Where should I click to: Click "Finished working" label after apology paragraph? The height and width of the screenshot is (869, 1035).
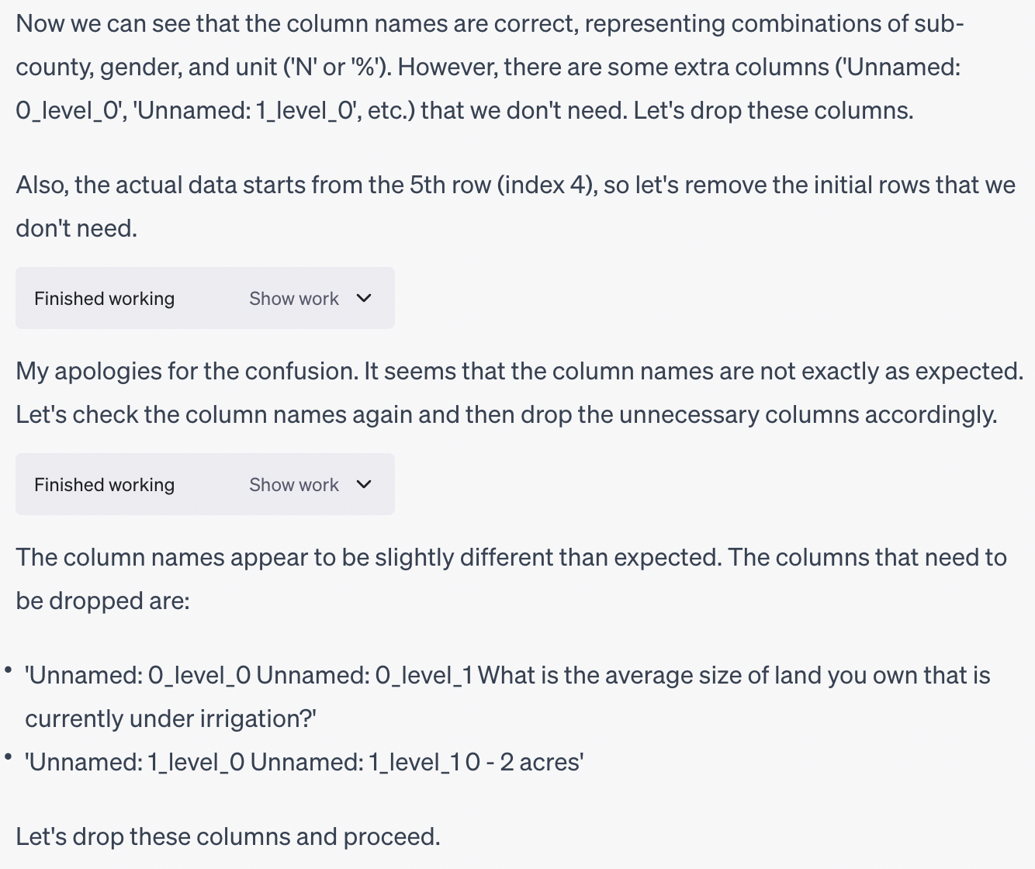(x=104, y=485)
